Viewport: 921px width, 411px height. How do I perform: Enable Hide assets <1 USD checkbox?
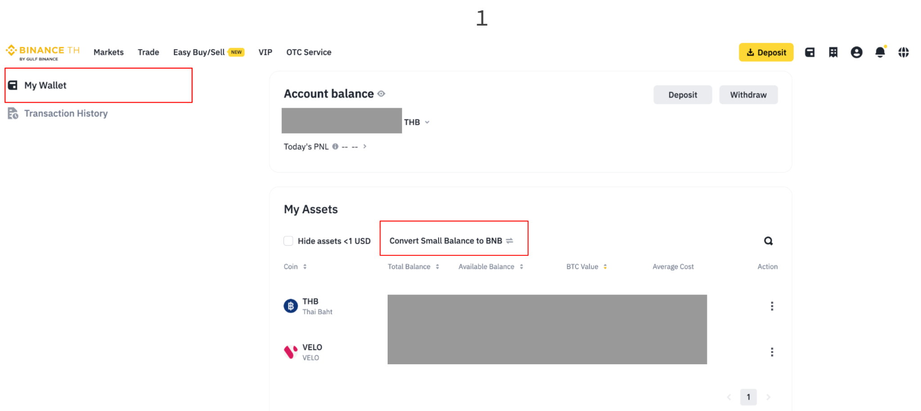[x=288, y=241]
